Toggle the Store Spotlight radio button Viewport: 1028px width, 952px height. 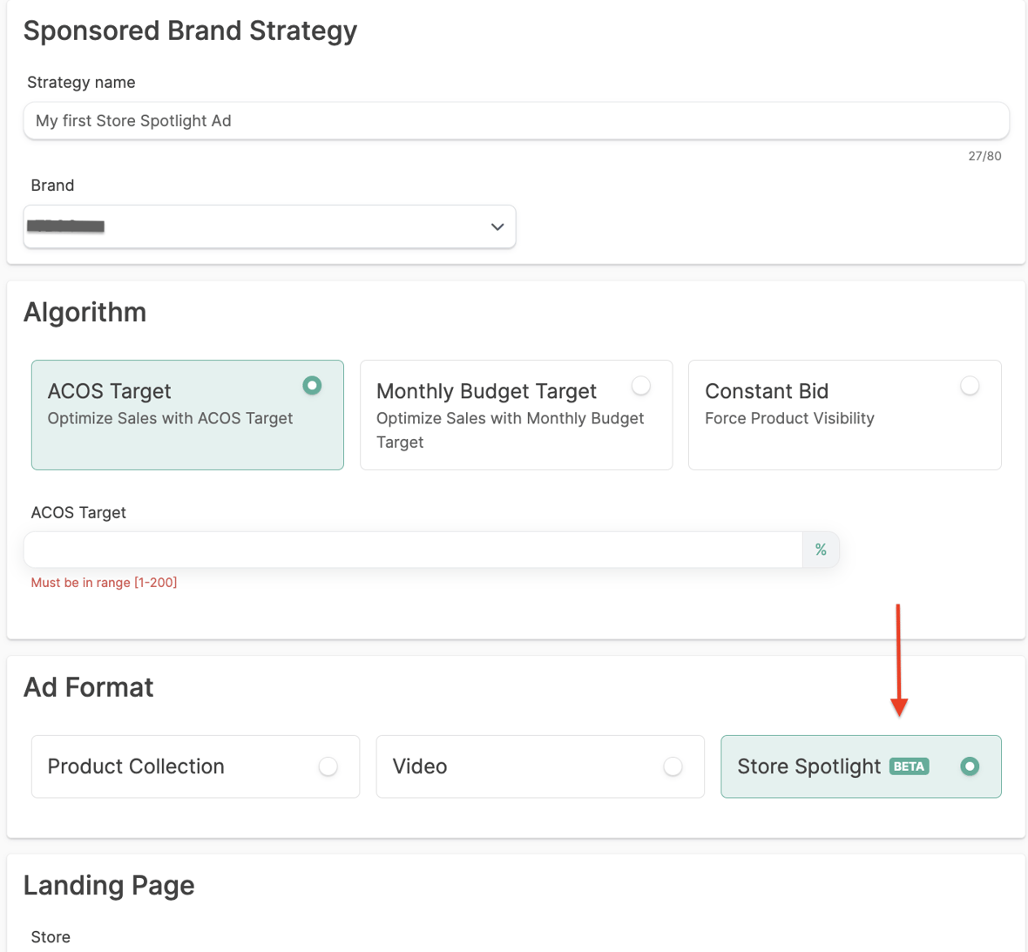[969, 766]
